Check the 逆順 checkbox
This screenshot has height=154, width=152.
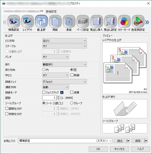(72, 92)
